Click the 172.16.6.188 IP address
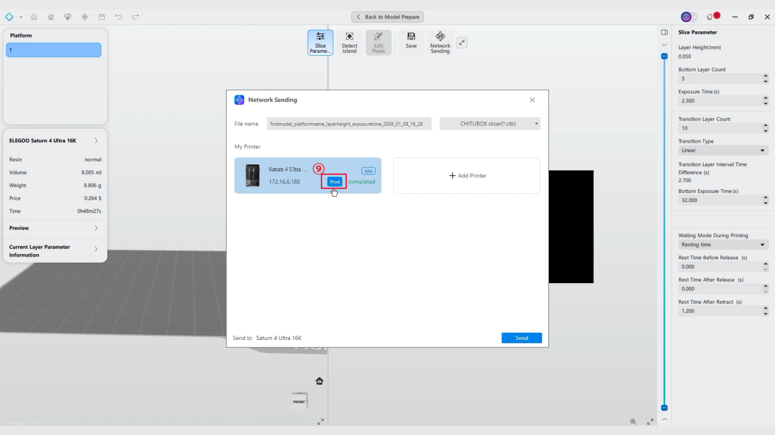The image size is (775, 435). coord(285,182)
